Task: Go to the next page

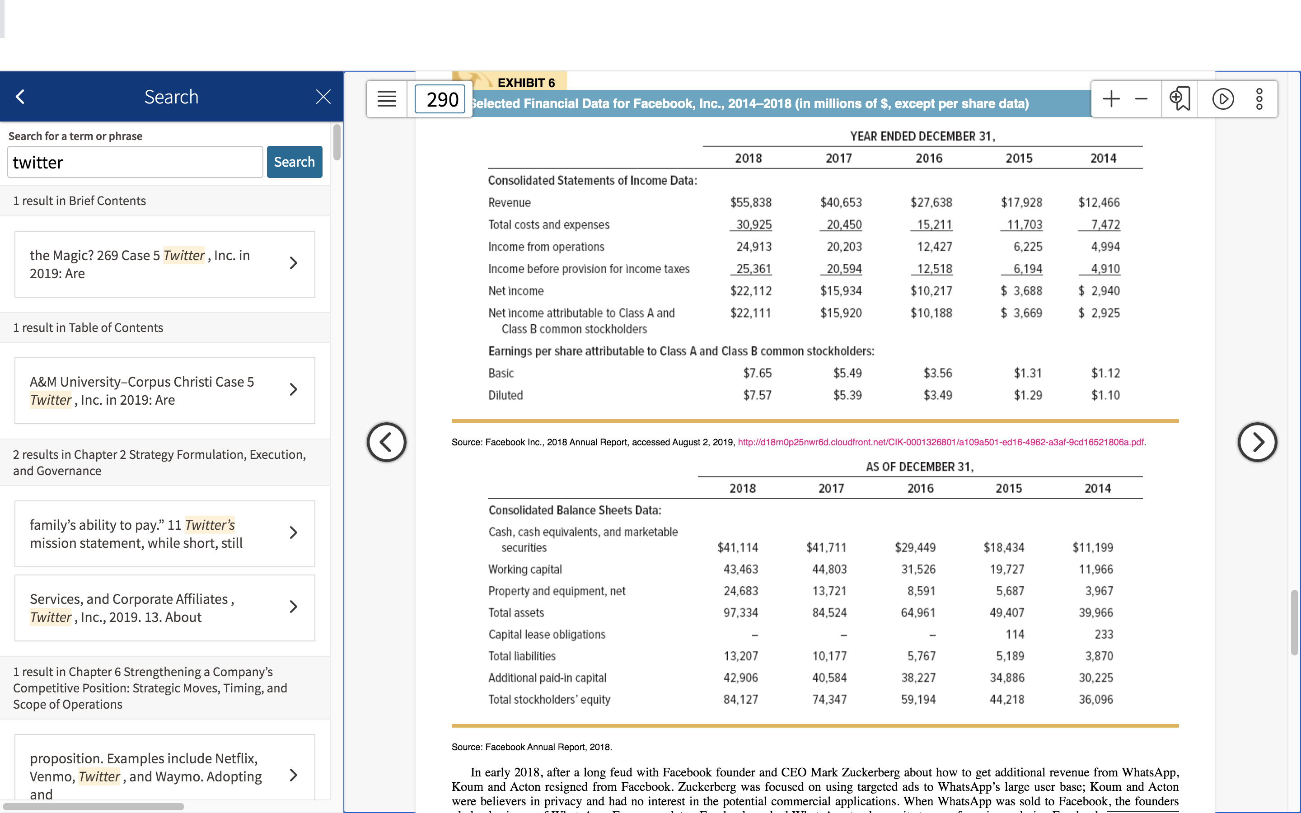Action: (1257, 442)
